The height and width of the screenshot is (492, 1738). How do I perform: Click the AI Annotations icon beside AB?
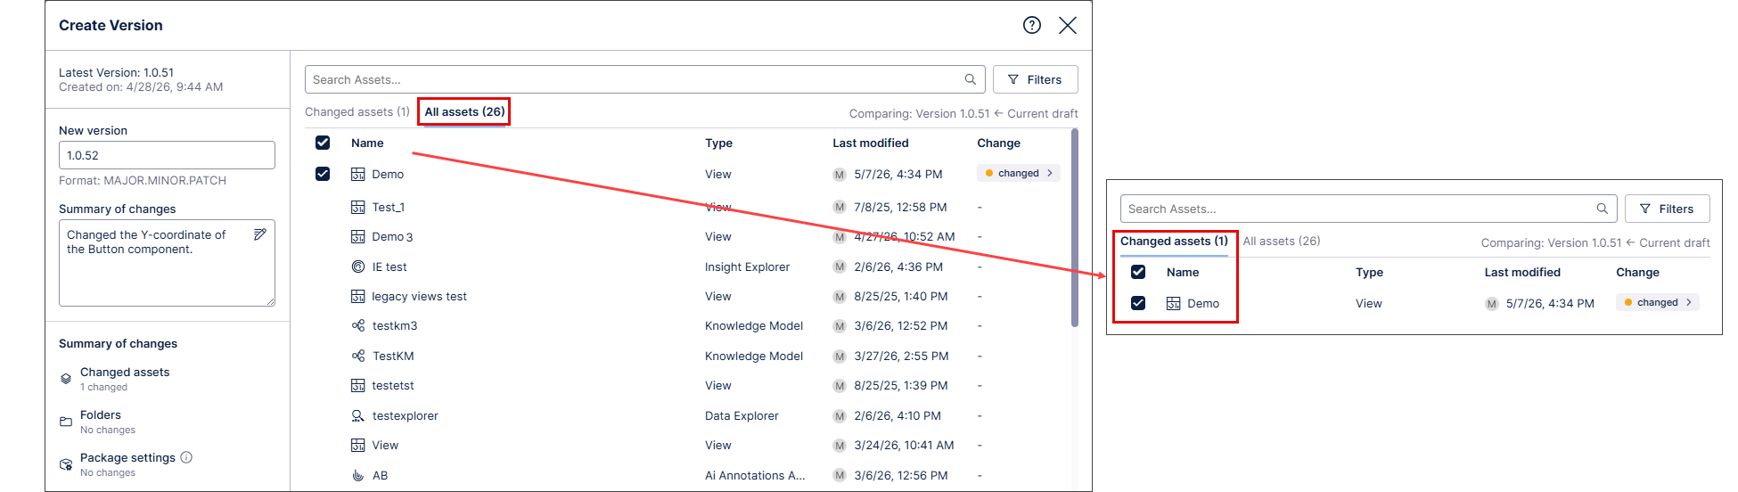point(358,475)
